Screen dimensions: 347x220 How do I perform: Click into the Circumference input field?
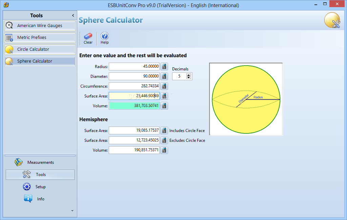[134, 86]
